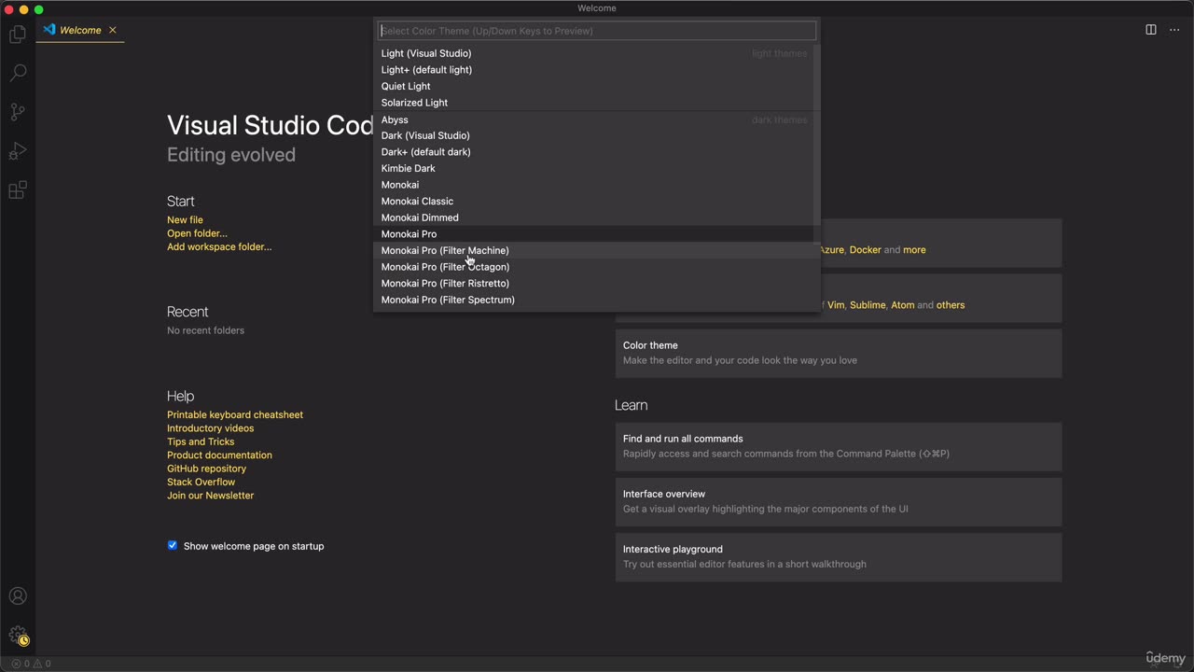Open the Interactive playground card

tap(839, 556)
